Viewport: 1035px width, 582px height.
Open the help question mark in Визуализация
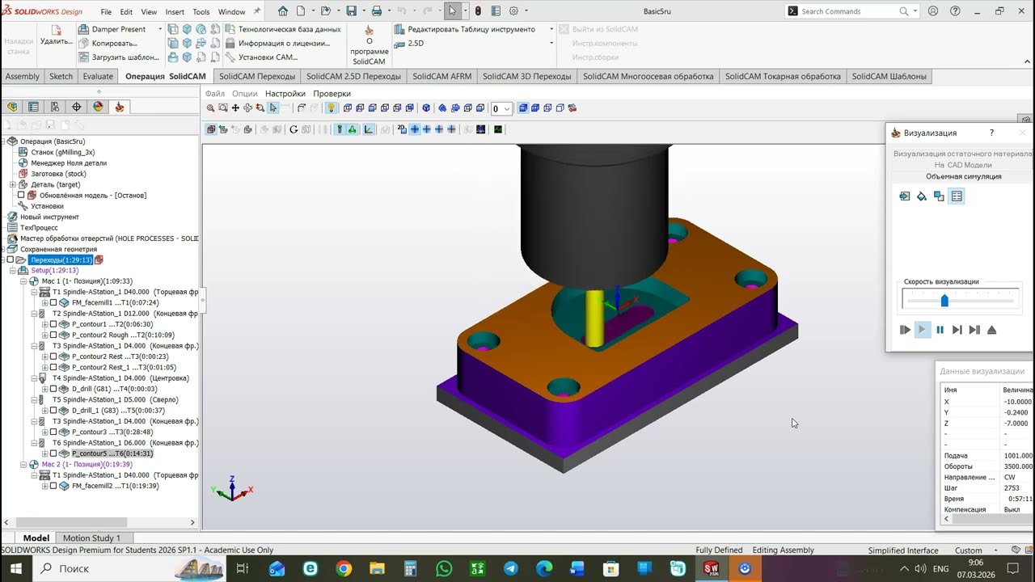[992, 133]
